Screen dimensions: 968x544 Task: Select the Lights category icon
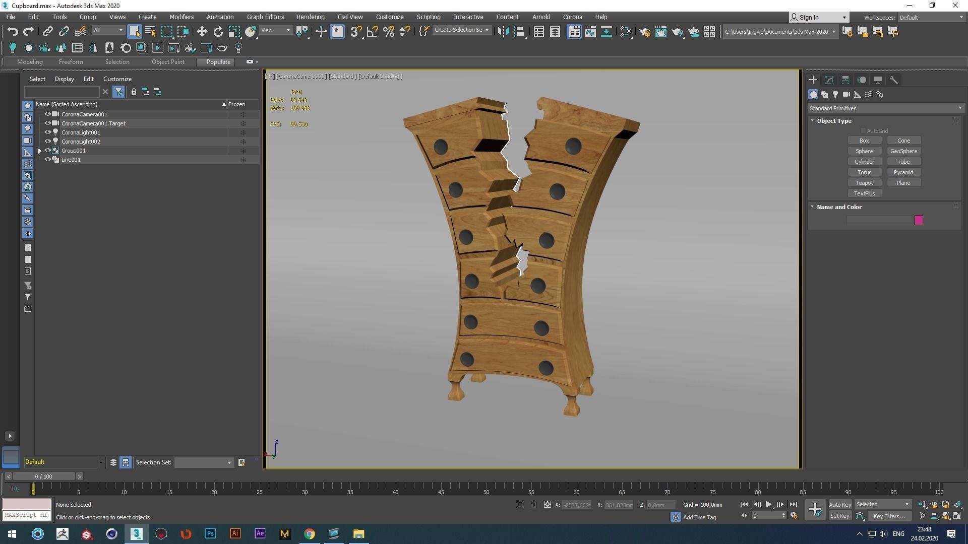835,94
